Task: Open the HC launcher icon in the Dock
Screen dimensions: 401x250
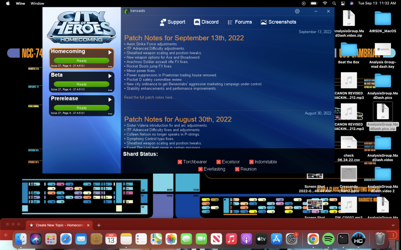Action: click(358, 239)
